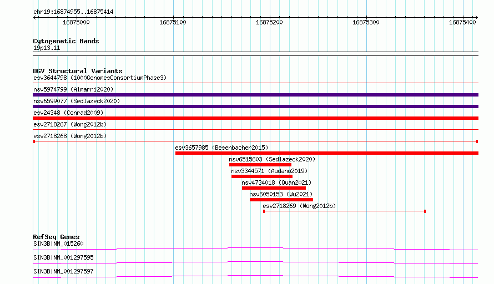The height and width of the screenshot is (284, 494).
Task: Click the thick red bar under esv24348
Action: click(255, 118)
